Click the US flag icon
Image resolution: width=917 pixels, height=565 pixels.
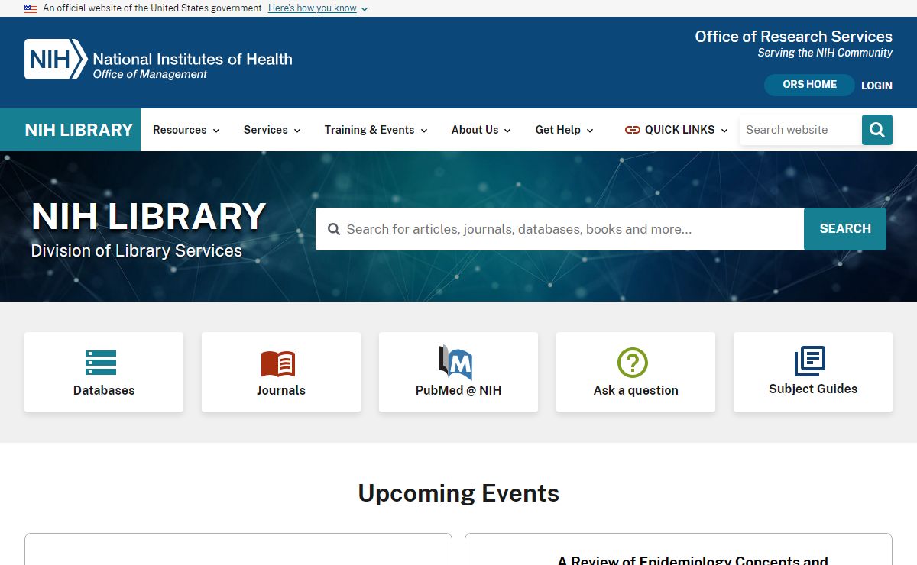tap(31, 8)
